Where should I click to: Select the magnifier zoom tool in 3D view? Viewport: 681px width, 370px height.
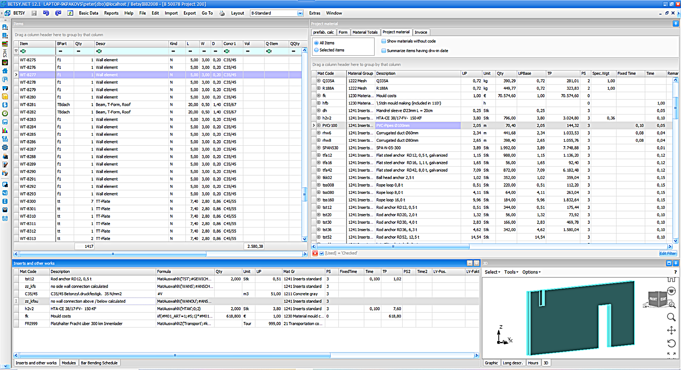(x=671, y=317)
